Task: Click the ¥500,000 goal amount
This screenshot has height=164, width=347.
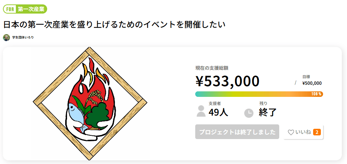Action: pyautogui.click(x=312, y=83)
